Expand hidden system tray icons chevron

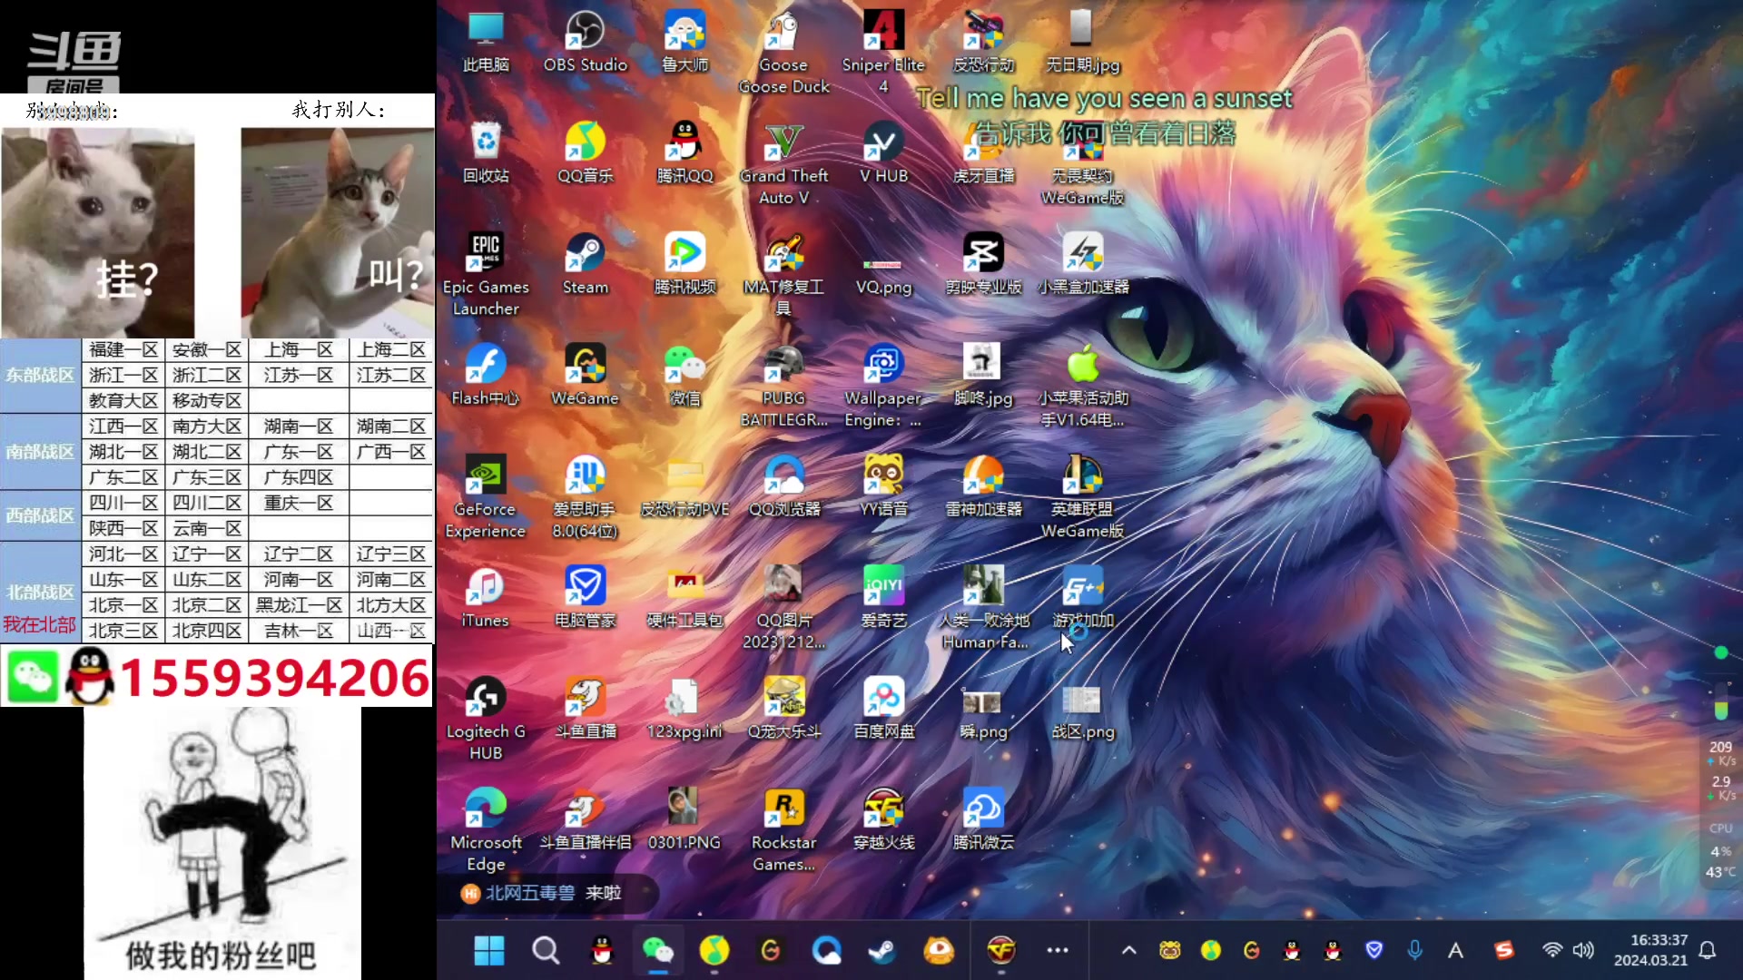pos(1128,950)
